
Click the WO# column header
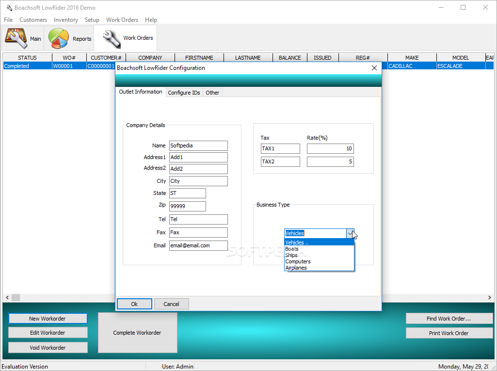(x=69, y=58)
